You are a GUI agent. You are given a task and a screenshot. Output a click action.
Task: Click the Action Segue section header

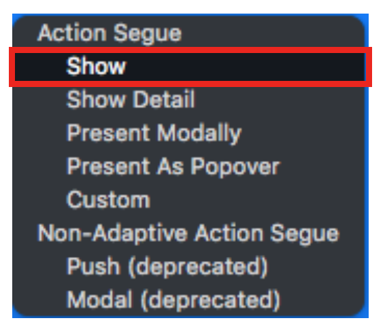[110, 33]
